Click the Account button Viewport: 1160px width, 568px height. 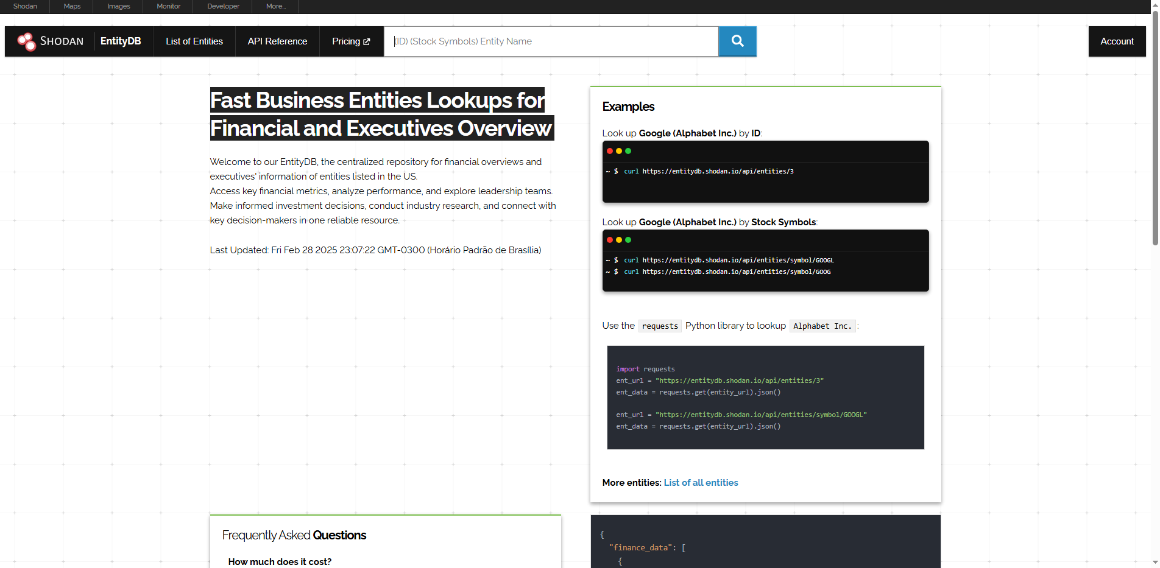pyautogui.click(x=1117, y=41)
